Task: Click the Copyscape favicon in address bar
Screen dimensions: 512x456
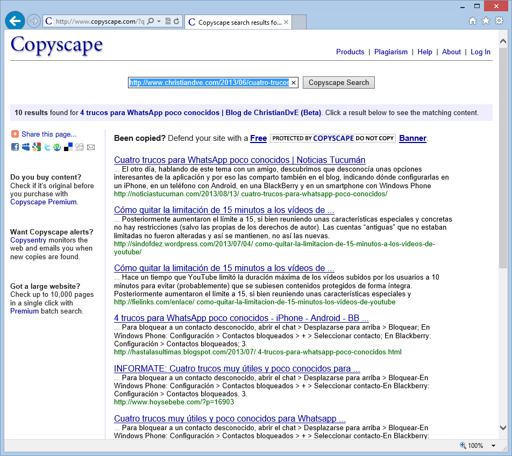Action: tap(49, 22)
